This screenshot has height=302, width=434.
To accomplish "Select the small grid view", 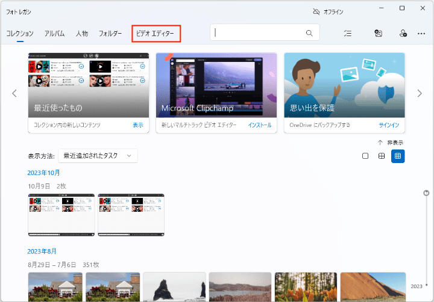I will pos(398,156).
